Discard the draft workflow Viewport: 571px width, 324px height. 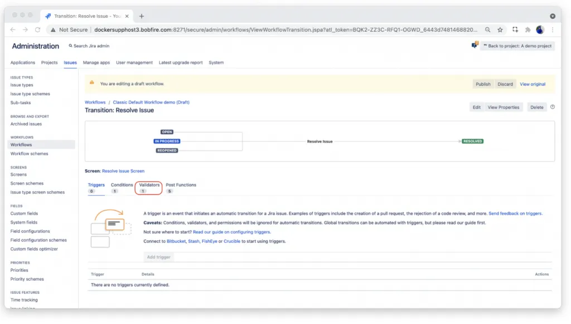pyautogui.click(x=505, y=84)
